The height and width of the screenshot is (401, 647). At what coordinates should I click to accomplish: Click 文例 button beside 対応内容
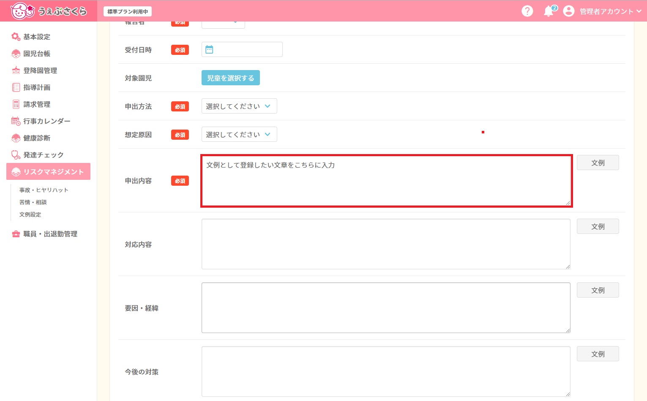pos(598,226)
